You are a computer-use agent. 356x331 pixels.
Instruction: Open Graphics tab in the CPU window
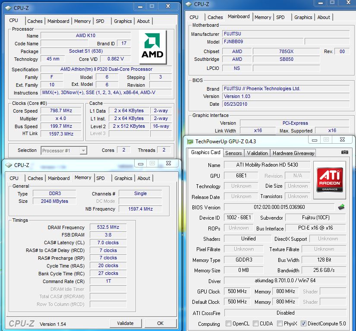(123, 21)
